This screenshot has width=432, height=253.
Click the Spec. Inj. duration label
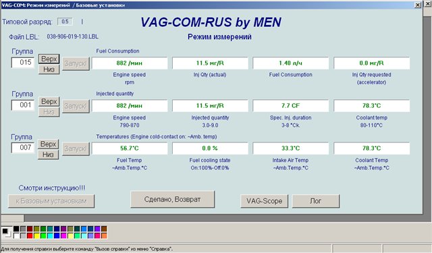291,117
